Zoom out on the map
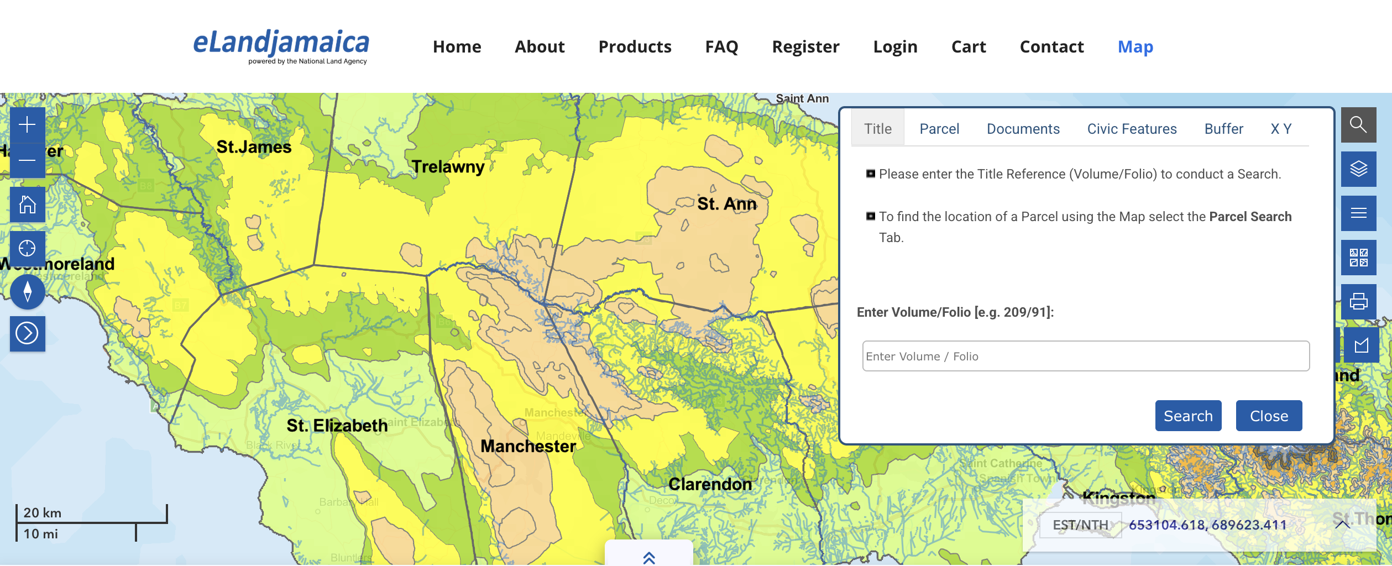The height and width of the screenshot is (566, 1392). tap(27, 160)
